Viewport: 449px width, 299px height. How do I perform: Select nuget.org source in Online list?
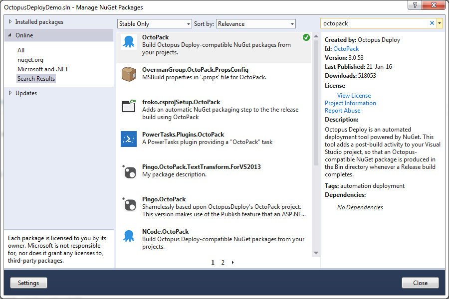[x=30, y=60]
